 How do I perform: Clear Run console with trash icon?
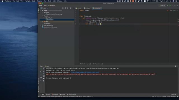coord(44,81)
